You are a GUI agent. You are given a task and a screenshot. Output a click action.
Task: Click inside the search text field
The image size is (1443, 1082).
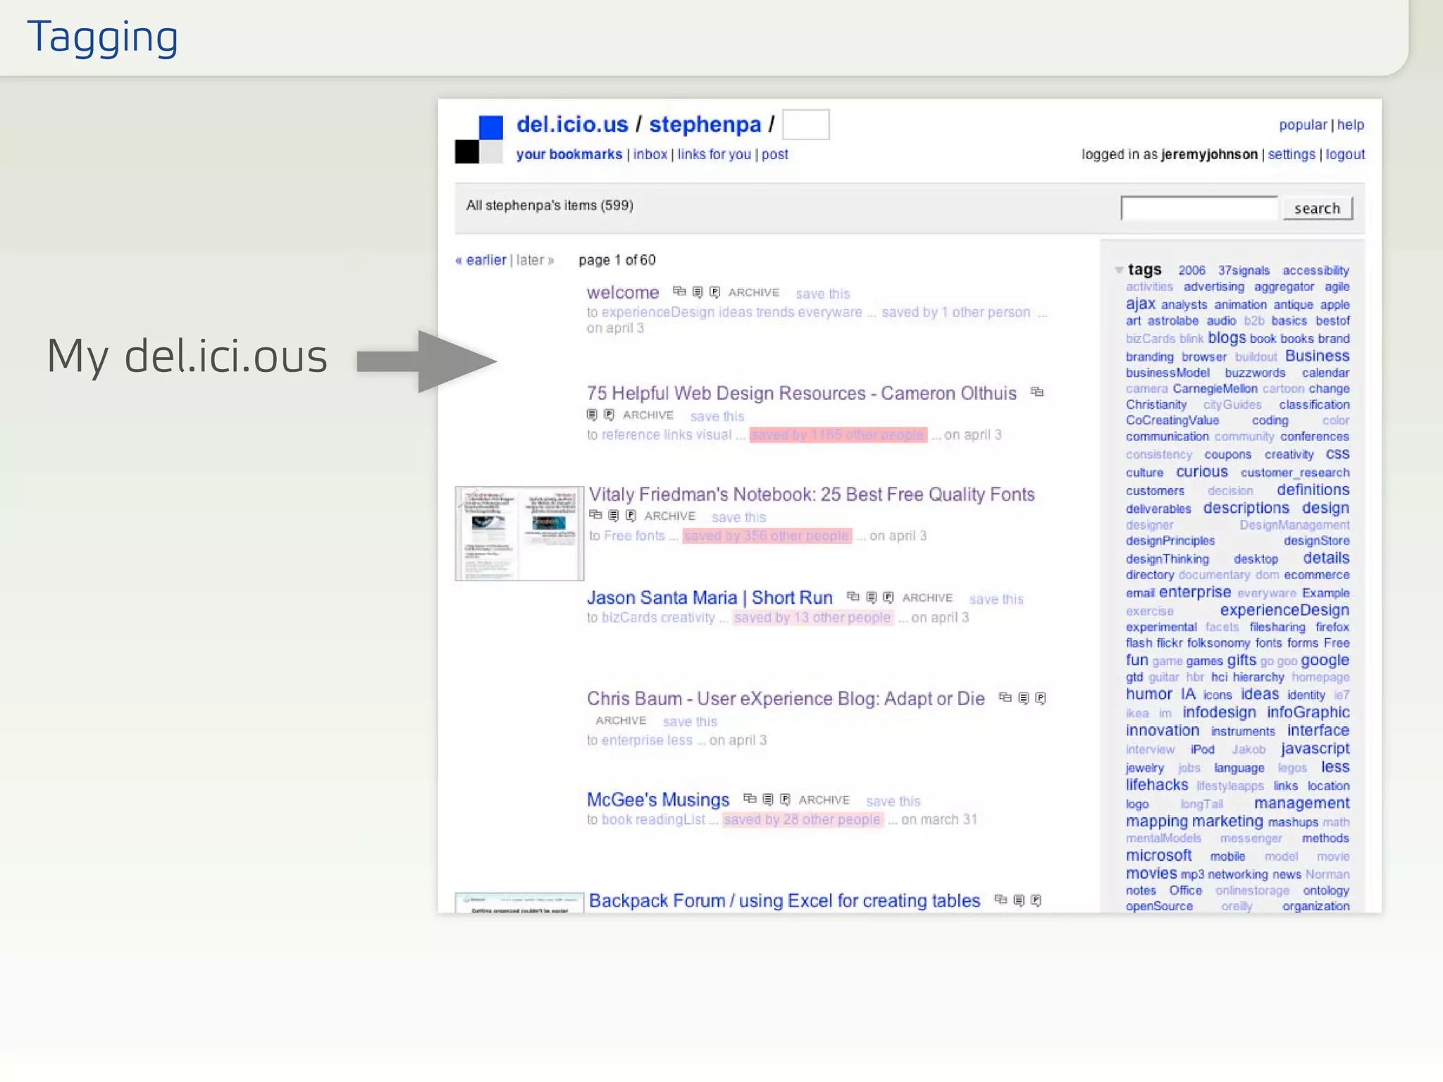pyautogui.click(x=1199, y=209)
